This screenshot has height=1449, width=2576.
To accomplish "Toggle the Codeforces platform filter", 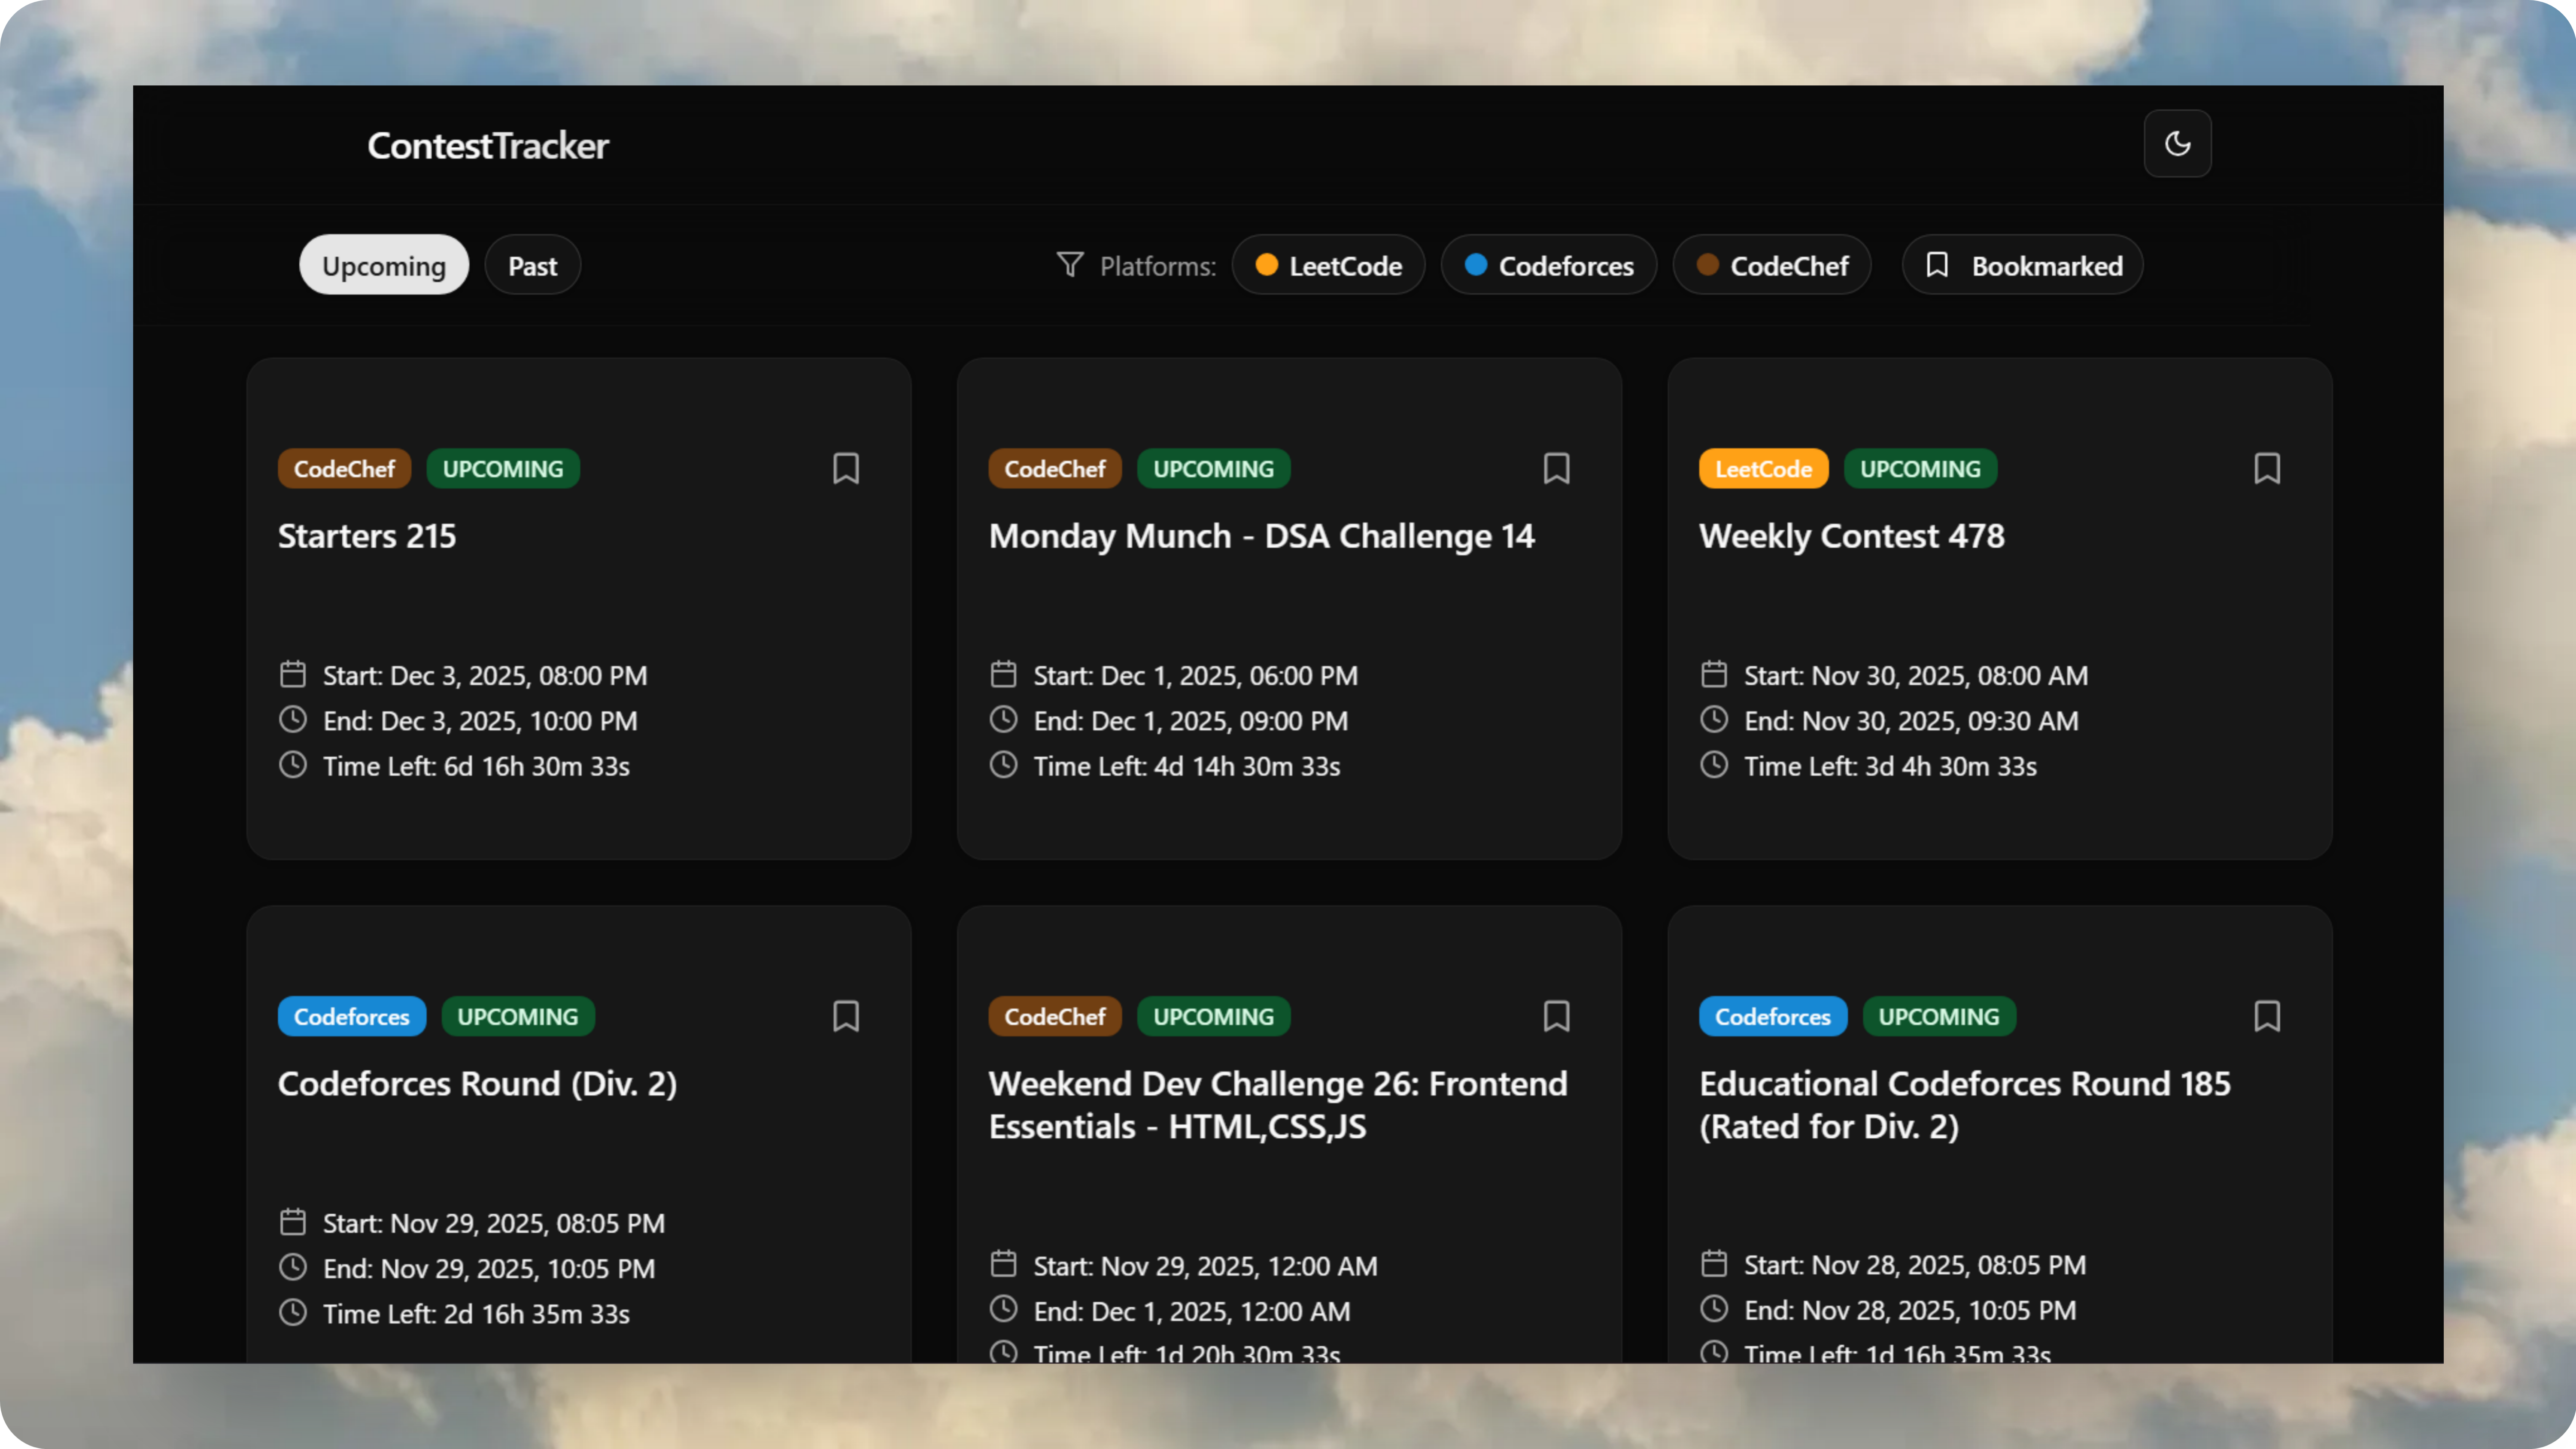I will (x=1548, y=265).
